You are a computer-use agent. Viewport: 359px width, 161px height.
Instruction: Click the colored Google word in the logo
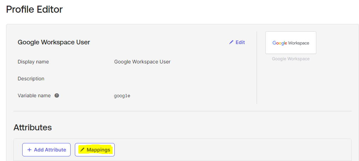[x=280, y=43]
